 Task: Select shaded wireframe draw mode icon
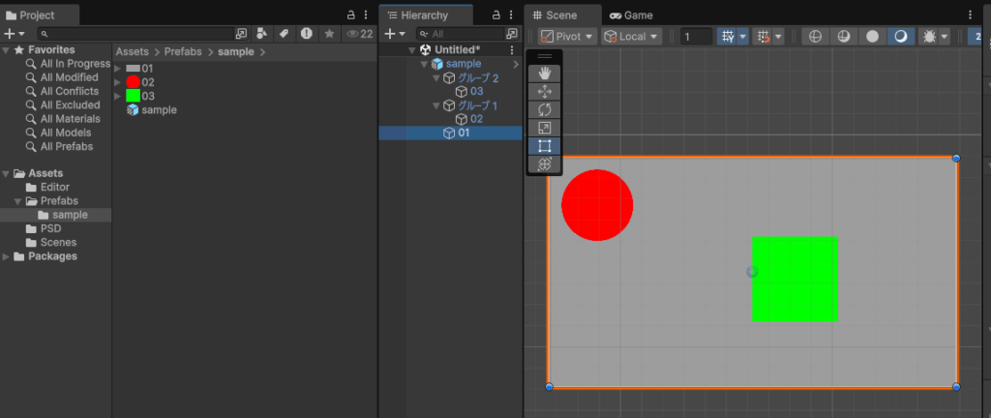click(x=844, y=37)
